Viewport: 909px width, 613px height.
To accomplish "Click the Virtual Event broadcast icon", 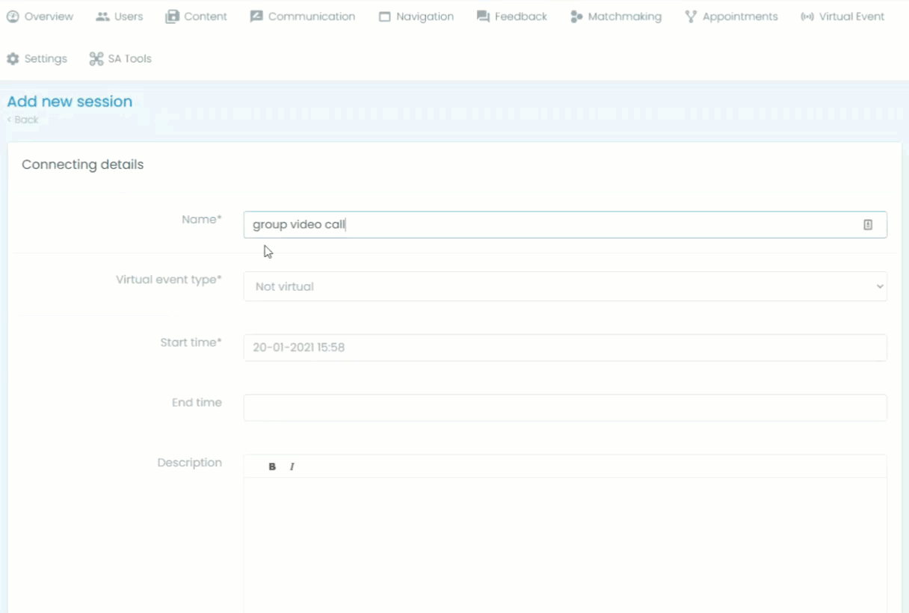I will click(x=807, y=16).
